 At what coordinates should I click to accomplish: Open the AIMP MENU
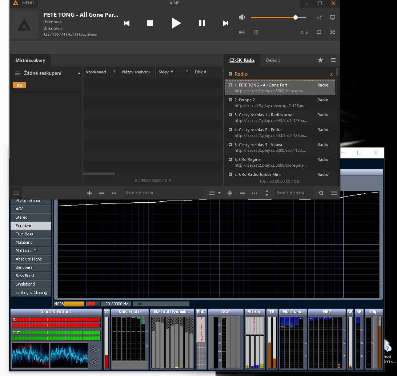click(24, 3)
